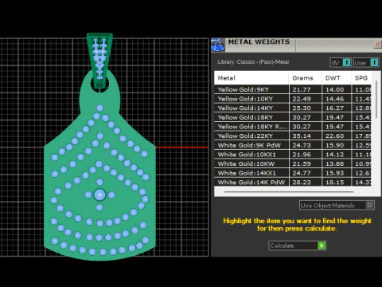Click the 14.00 DWT value
The width and height of the screenshot is (382, 287).
point(334,89)
